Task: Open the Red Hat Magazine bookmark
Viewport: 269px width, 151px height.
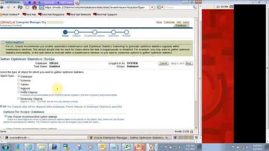Action: (51, 15)
